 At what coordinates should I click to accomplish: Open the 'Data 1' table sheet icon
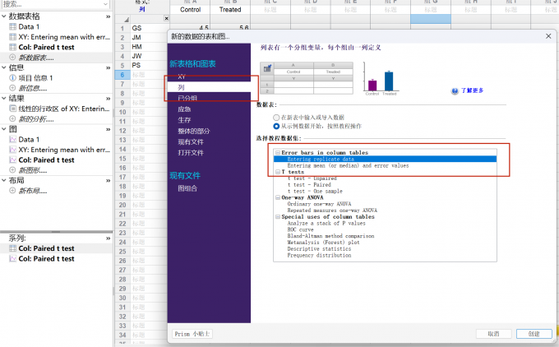pos(12,26)
